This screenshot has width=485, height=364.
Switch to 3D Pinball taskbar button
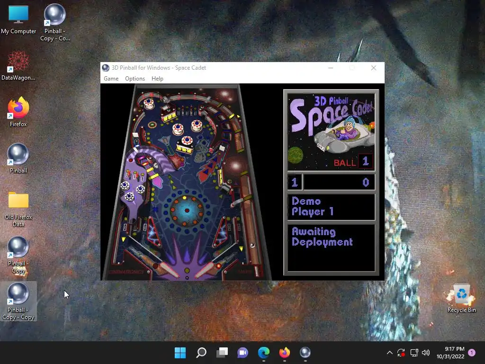click(x=305, y=353)
